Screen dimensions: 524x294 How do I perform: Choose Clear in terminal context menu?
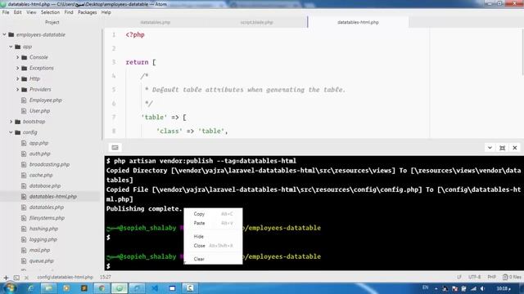click(x=213, y=259)
